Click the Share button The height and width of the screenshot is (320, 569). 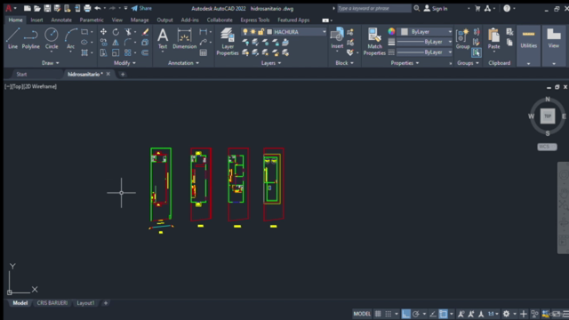(x=142, y=8)
